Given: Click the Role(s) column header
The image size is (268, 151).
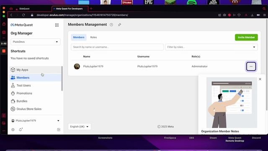Looking at the screenshot, I should pyautogui.click(x=196, y=57).
